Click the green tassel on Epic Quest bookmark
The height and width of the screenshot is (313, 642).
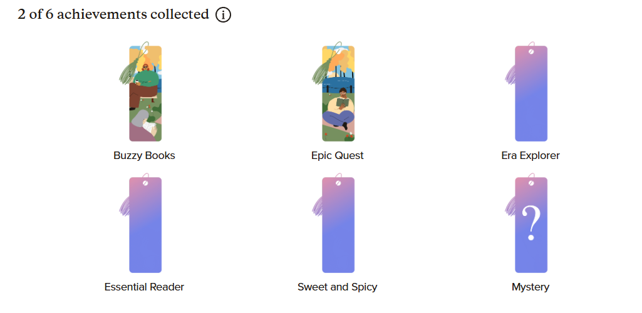(x=320, y=74)
